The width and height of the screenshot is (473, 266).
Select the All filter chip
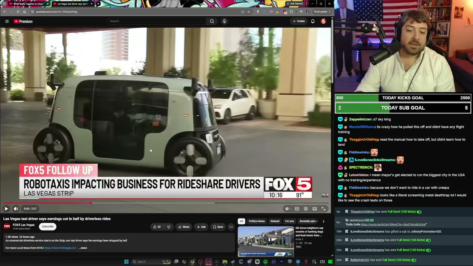(x=241, y=221)
